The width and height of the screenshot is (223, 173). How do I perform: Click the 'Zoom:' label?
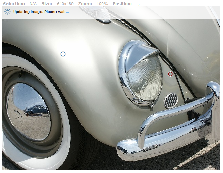click(85, 4)
